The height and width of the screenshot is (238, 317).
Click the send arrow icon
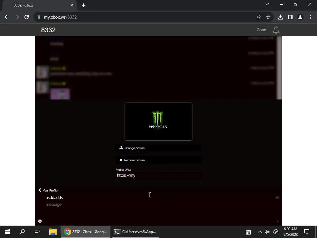pos(278,221)
